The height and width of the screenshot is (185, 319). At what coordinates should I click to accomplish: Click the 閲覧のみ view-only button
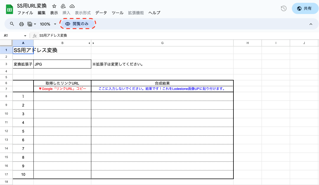78,24
